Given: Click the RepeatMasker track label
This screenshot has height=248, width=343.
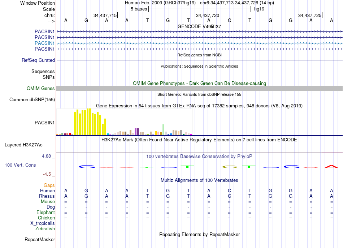Looking at the screenshot, I should click(40, 239).
